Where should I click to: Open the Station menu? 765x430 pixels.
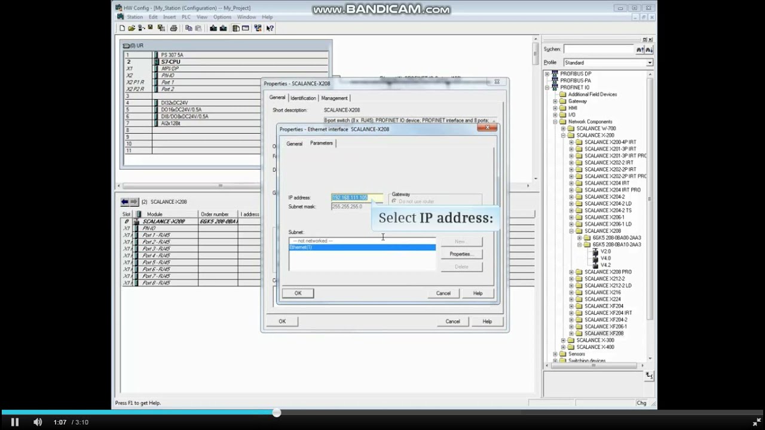coord(134,17)
